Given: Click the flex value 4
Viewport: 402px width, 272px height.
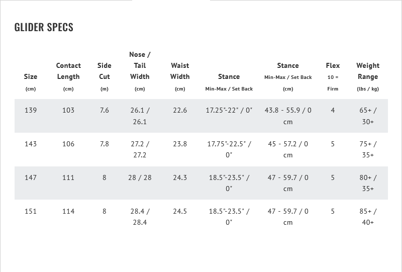Looking at the screenshot, I should coord(333,110).
